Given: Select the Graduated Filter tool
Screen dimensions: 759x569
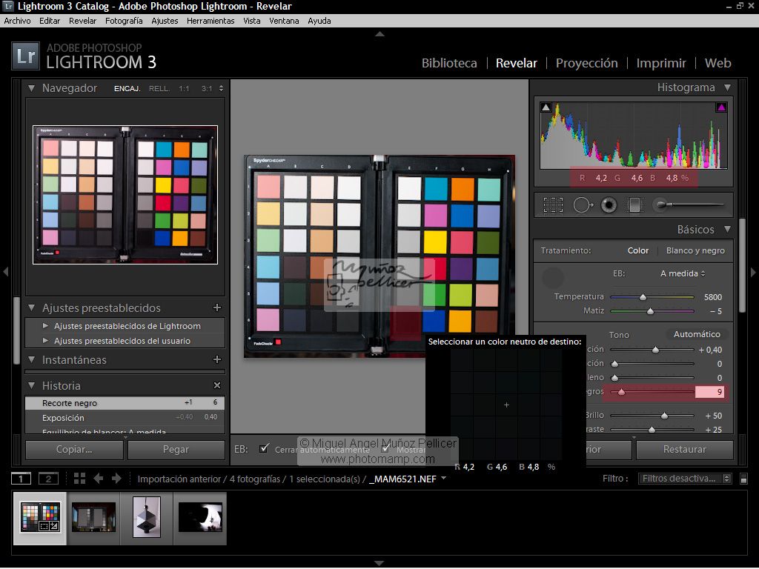Looking at the screenshot, I should pyautogui.click(x=634, y=205).
